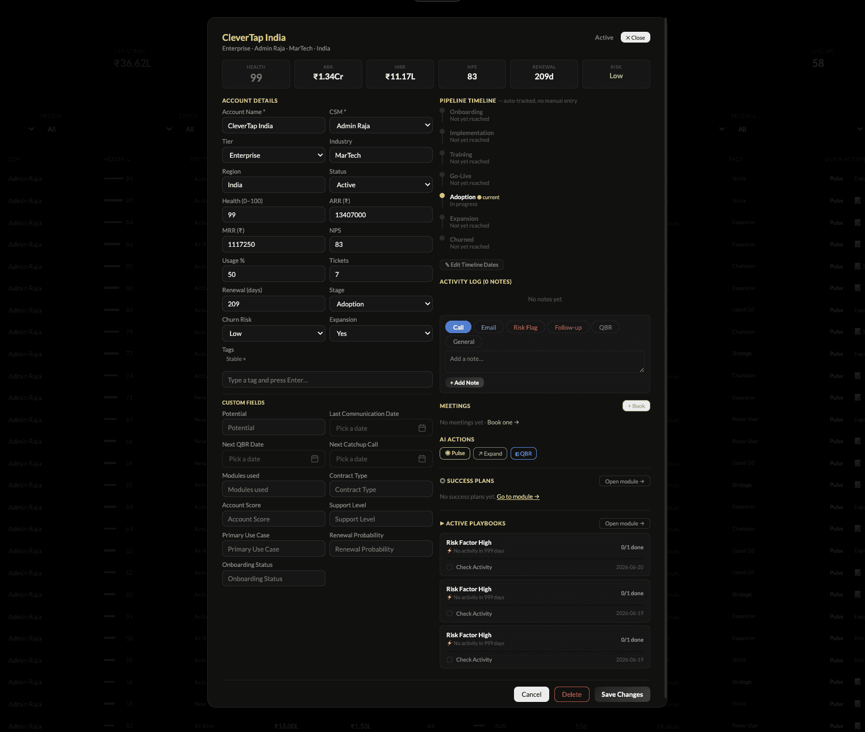Click the ₹1.34Cr ARR summary card
The image size is (865, 732).
pyautogui.click(x=328, y=74)
